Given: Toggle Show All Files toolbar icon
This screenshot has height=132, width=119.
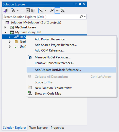Looking at the screenshot, I should pyautogui.click(x=33, y=10).
